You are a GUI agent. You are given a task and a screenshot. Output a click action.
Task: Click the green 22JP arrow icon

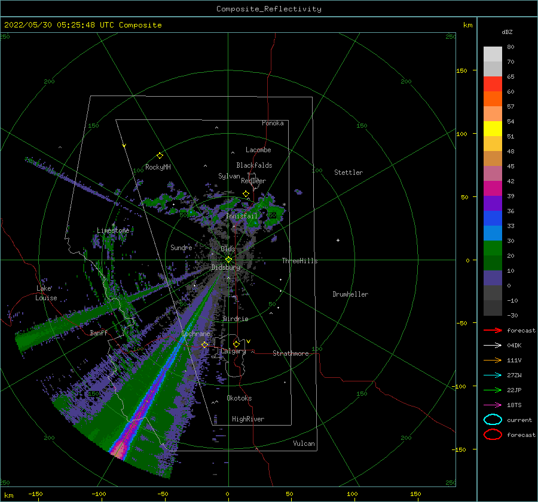493,390
